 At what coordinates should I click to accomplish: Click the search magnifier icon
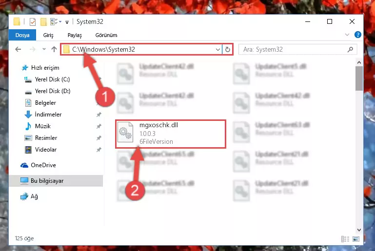click(x=350, y=50)
